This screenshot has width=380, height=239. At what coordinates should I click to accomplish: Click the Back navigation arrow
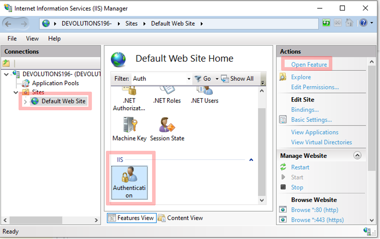(8, 24)
